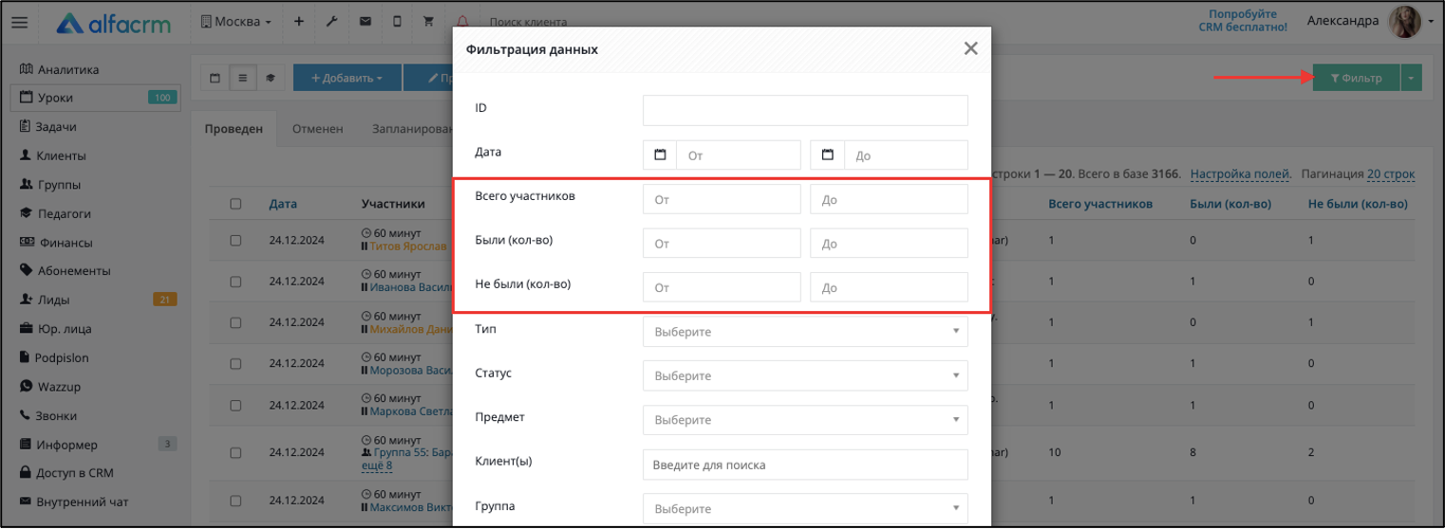1445x529 pixels.
Task: Tick checkbox for Маркова row
Action: coord(235,405)
